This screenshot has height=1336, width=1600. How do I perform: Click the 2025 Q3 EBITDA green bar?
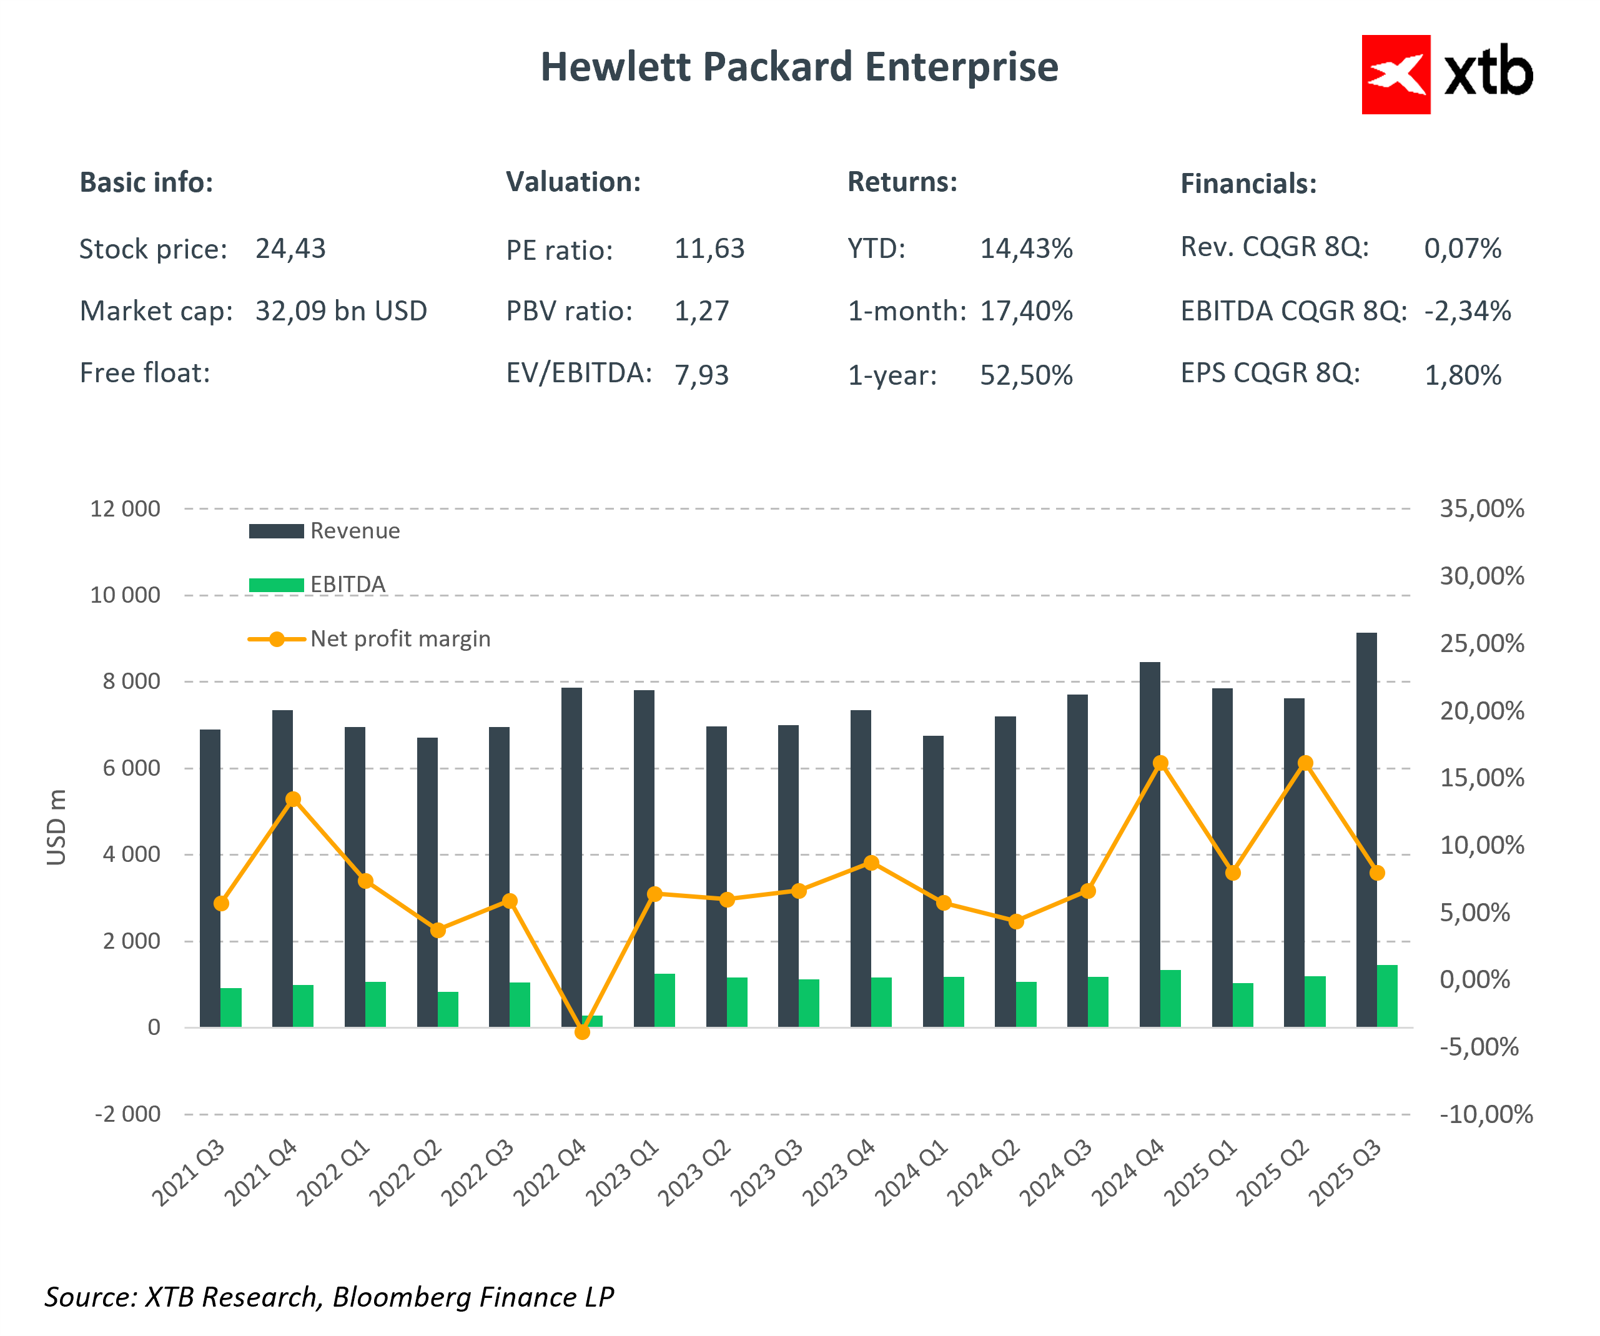coord(1386,996)
